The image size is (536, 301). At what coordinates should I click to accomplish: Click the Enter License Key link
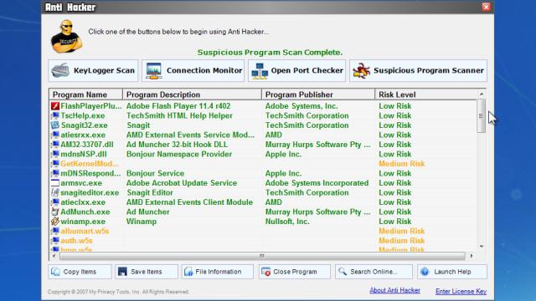pos(461,292)
